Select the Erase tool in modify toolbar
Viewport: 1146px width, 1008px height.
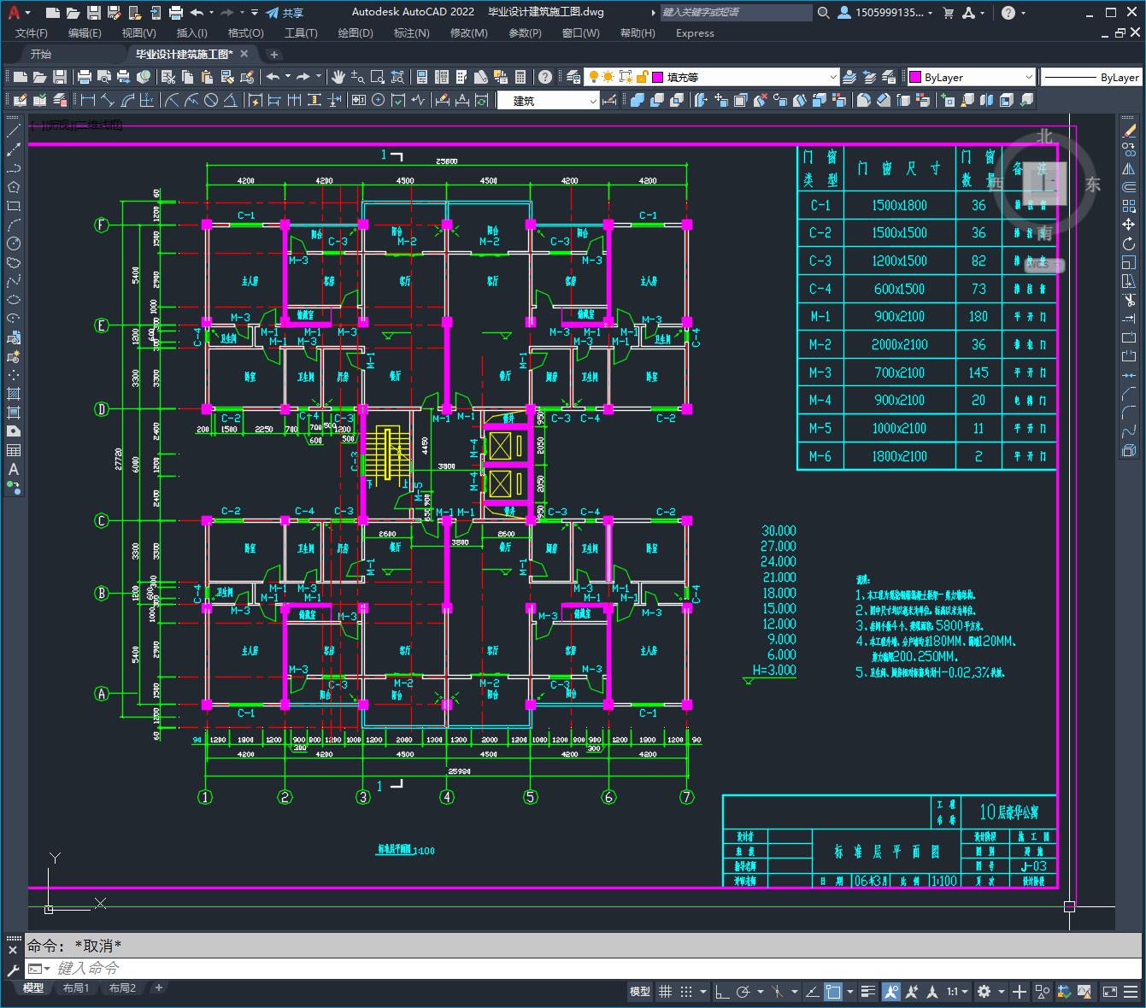pyautogui.click(x=1129, y=132)
